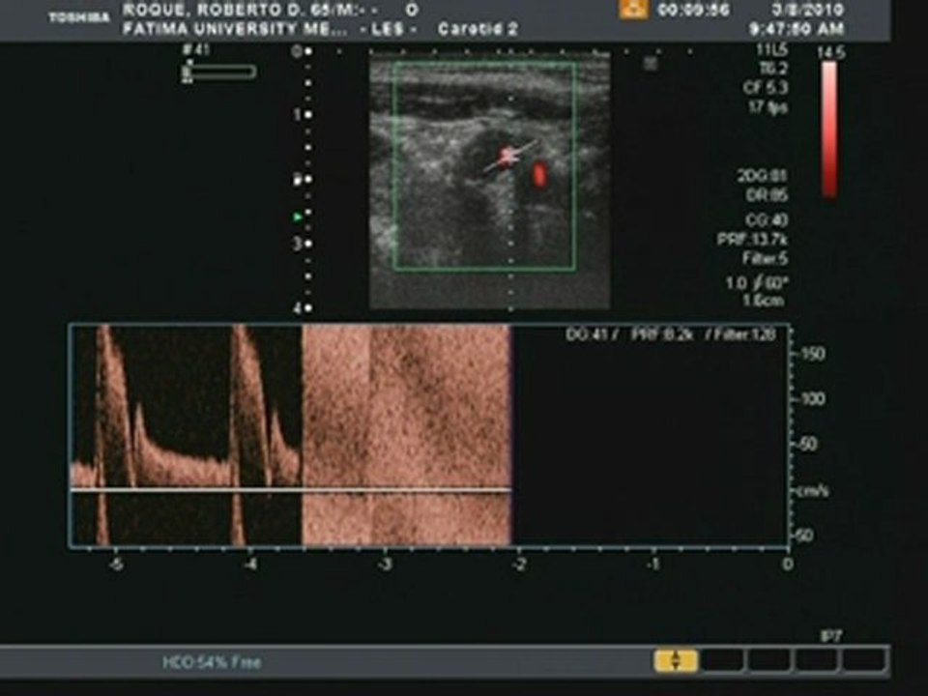This screenshot has width=928, height=696.
Task: Click the #41 image number
Action: 196,49
